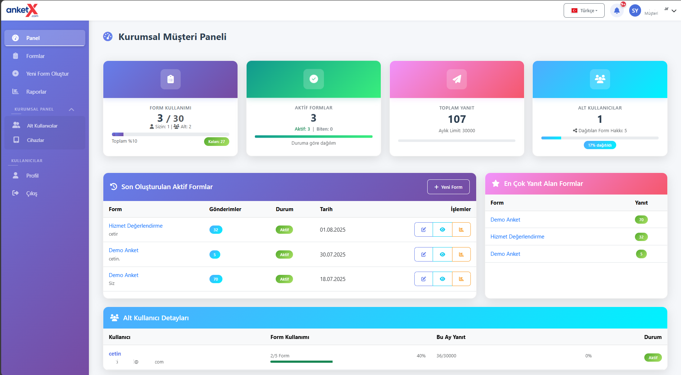Go to Formlar in the sidebar
Viewport: 681px width, 375px height.
click(35, 56)
